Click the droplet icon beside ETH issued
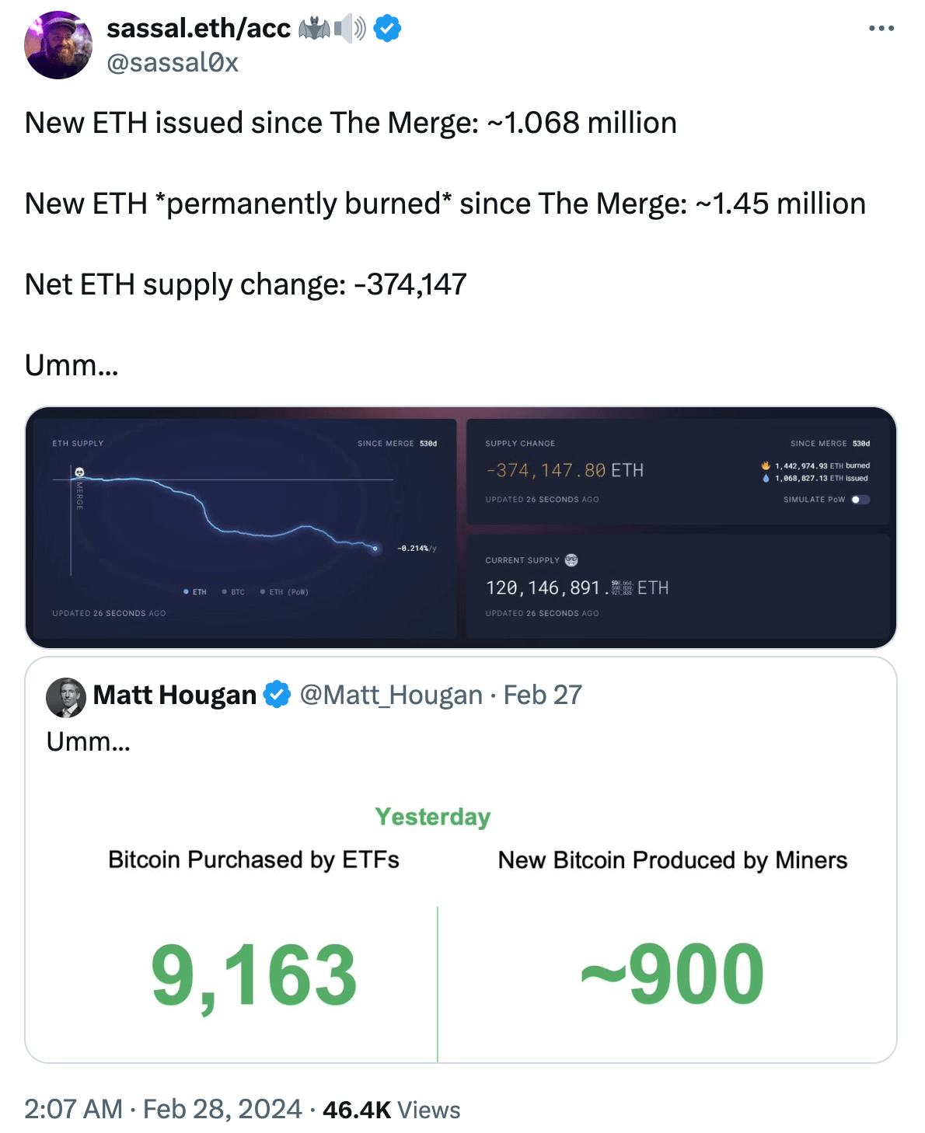 pyautogui.click(x=765, y=479)
